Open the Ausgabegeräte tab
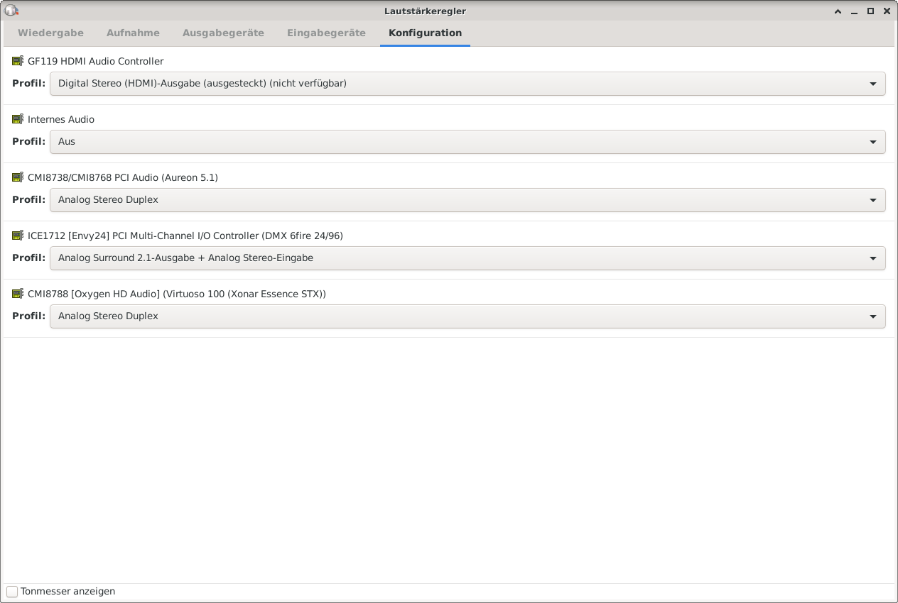Screen dimensions: 898x603 [223, 33]
